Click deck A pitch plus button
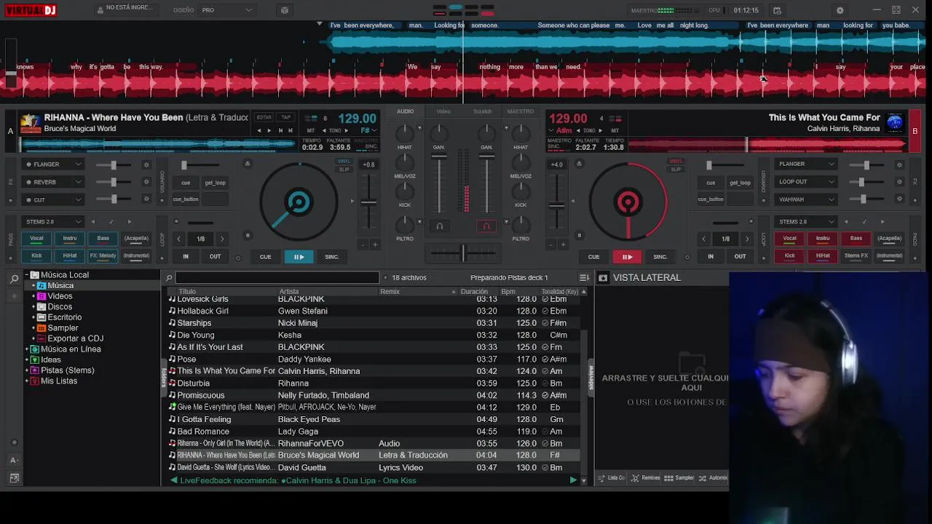 tap(375, 245)
